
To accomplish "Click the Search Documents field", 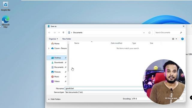I will [169, 33].
